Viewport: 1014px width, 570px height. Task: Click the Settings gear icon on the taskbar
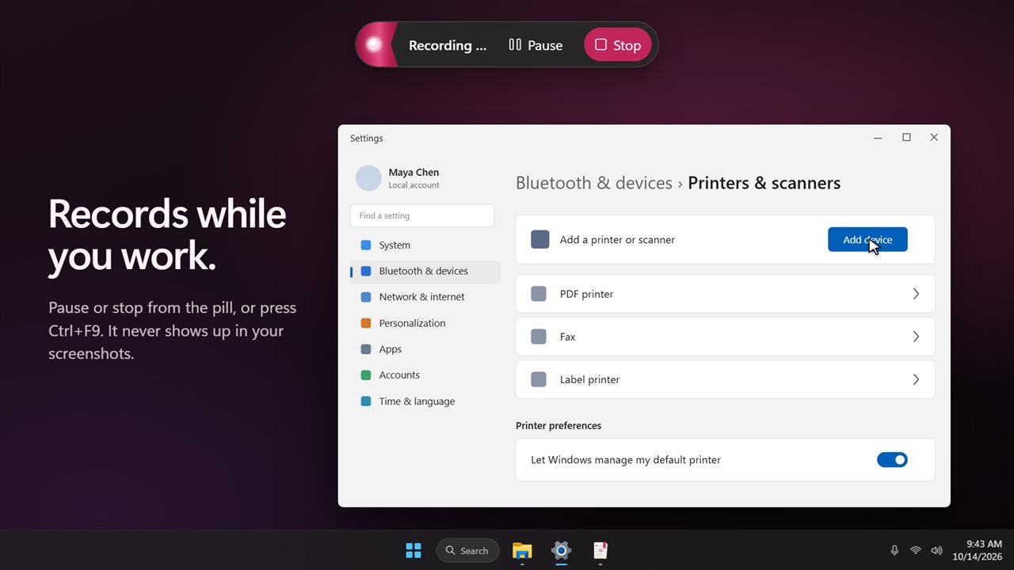click(561, 550)
